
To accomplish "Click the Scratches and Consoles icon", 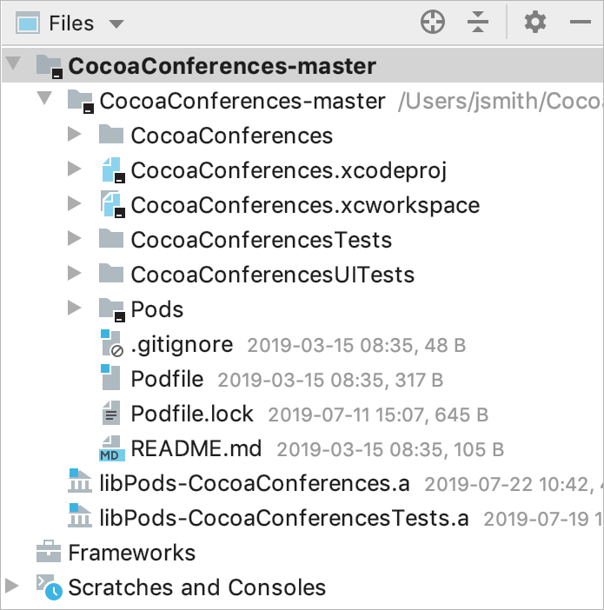I will coord(48,587).
